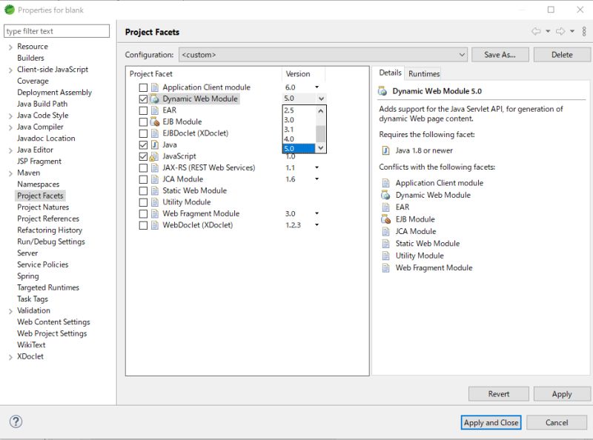Click the Utility Module icon in conflicts list
This screenshot has height=440, width=593.
click(385, 256)
